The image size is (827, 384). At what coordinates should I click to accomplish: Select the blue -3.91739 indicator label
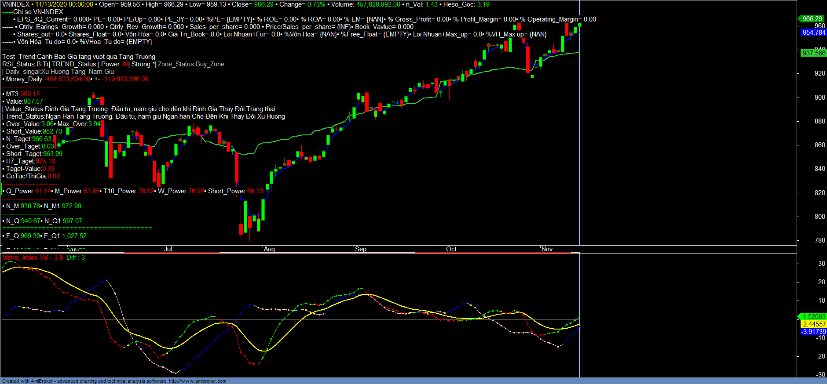point(813,332)
